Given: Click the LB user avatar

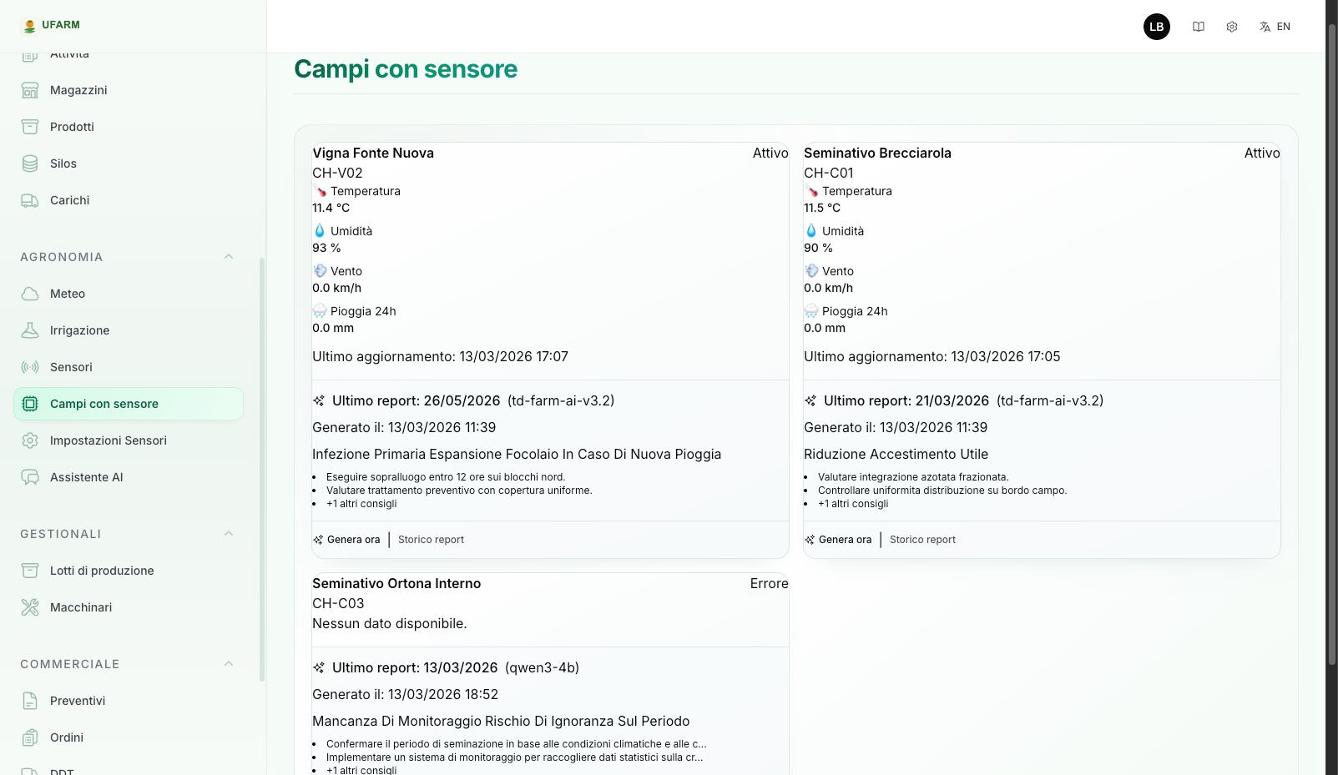Looking at the screenshot, I should coord(1156,27).
